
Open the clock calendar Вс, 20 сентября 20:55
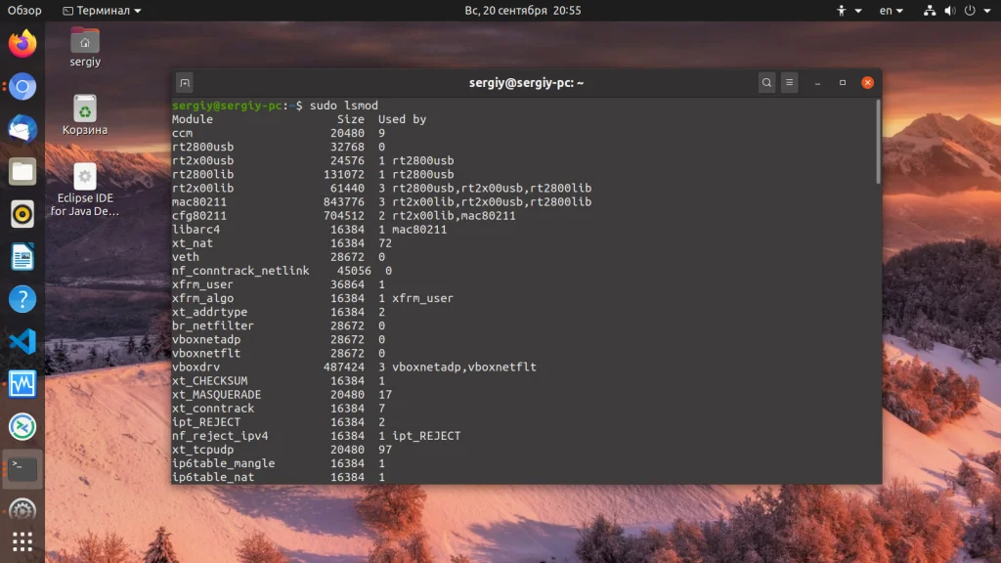523,10
